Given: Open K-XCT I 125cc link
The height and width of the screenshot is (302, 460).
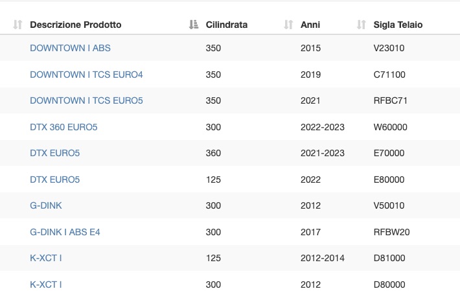Looking at the screenshot, I should pyautogui.click(x=46, y=258).
